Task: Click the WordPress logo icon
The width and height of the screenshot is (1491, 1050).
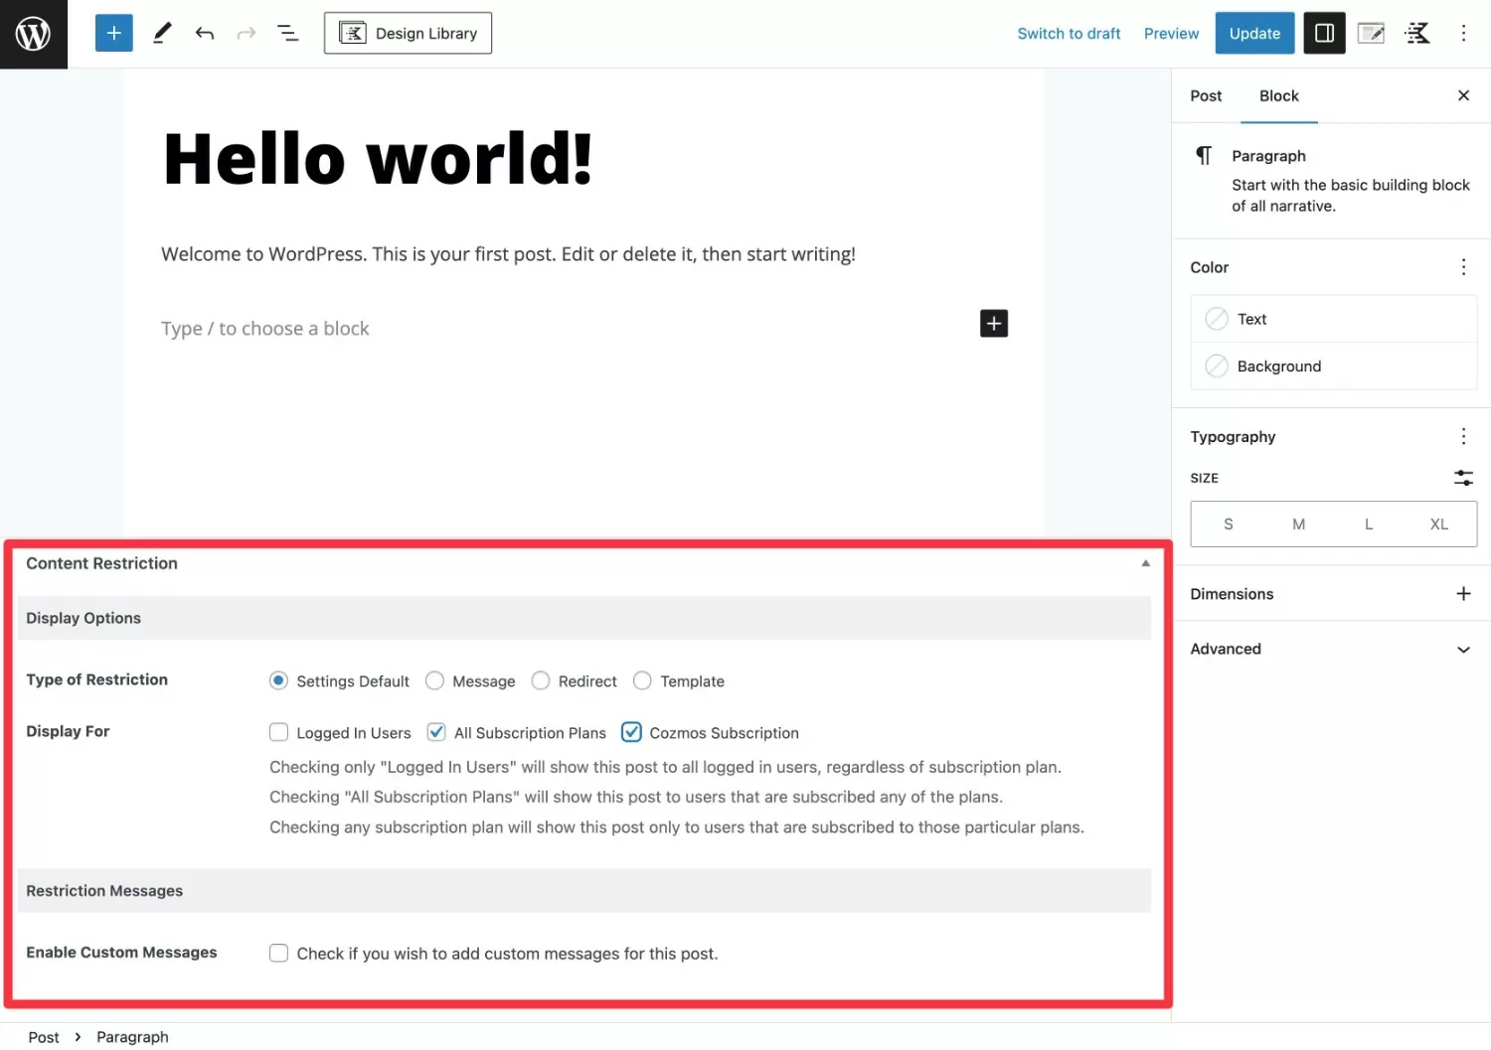Action: (x=33, y=34)
